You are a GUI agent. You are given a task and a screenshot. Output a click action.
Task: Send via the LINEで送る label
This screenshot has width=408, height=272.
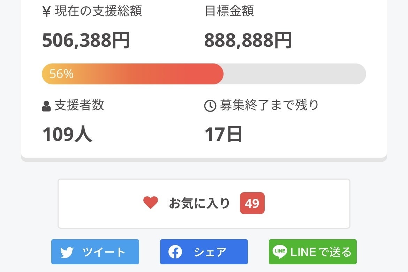coord(321,252)
